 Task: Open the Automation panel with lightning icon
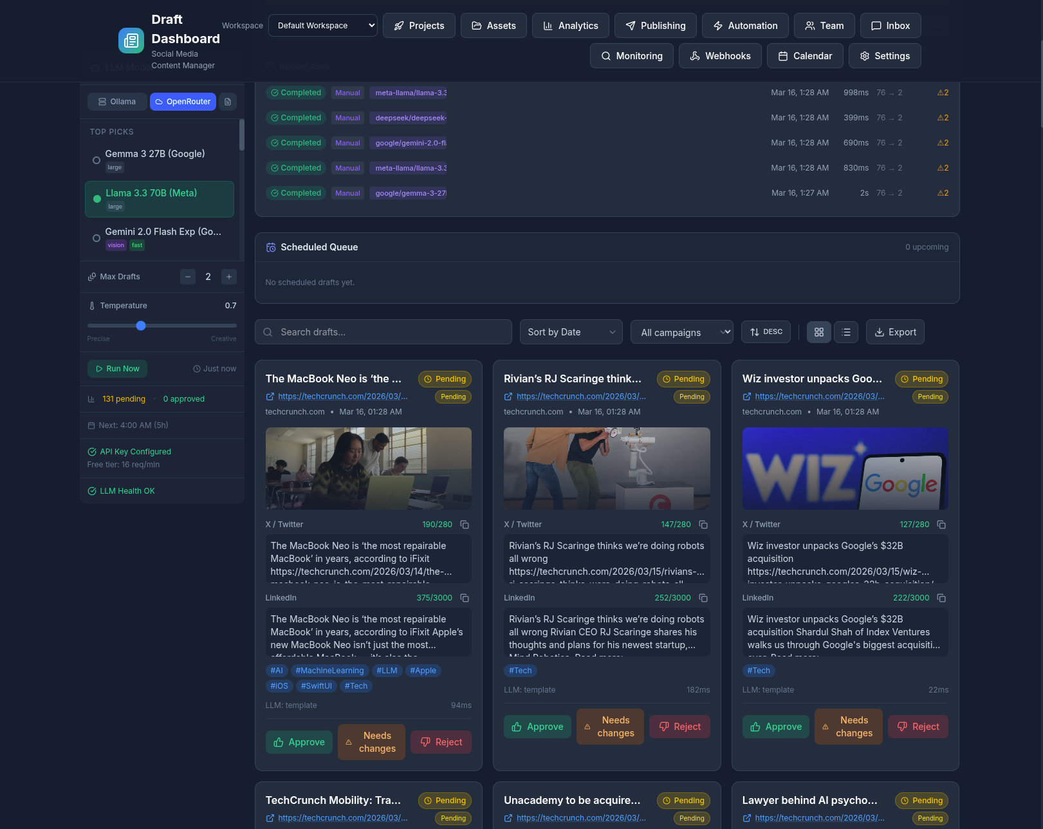click(x=744, y=26)
